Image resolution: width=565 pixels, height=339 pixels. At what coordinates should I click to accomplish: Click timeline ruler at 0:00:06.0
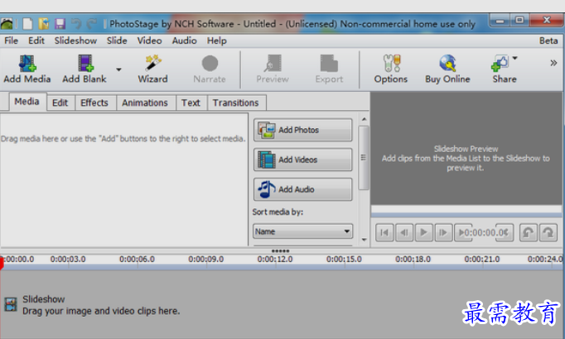tap(137, 259)
